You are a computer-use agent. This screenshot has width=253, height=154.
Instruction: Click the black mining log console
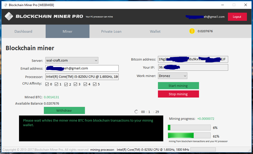pos(91,128)
